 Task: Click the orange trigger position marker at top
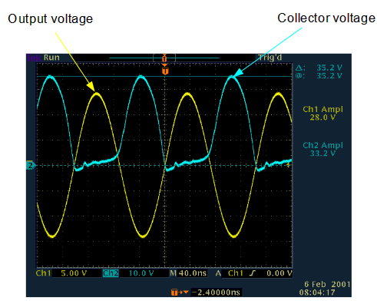pyautogui.click(x=165, y=70)
